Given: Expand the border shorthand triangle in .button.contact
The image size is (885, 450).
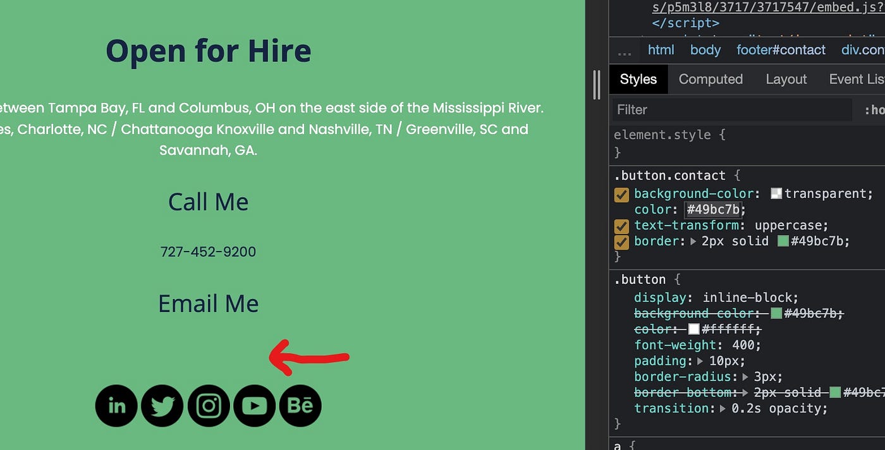Looking at the screenshot, I should coord(693,241).
